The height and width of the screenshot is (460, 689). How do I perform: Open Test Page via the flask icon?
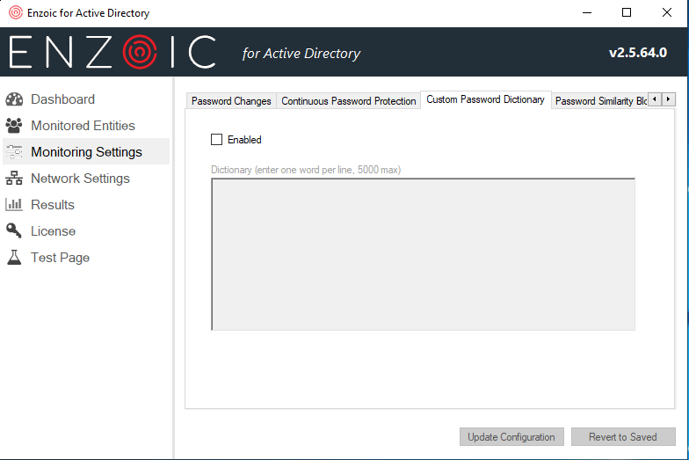(x=14, y=258)
